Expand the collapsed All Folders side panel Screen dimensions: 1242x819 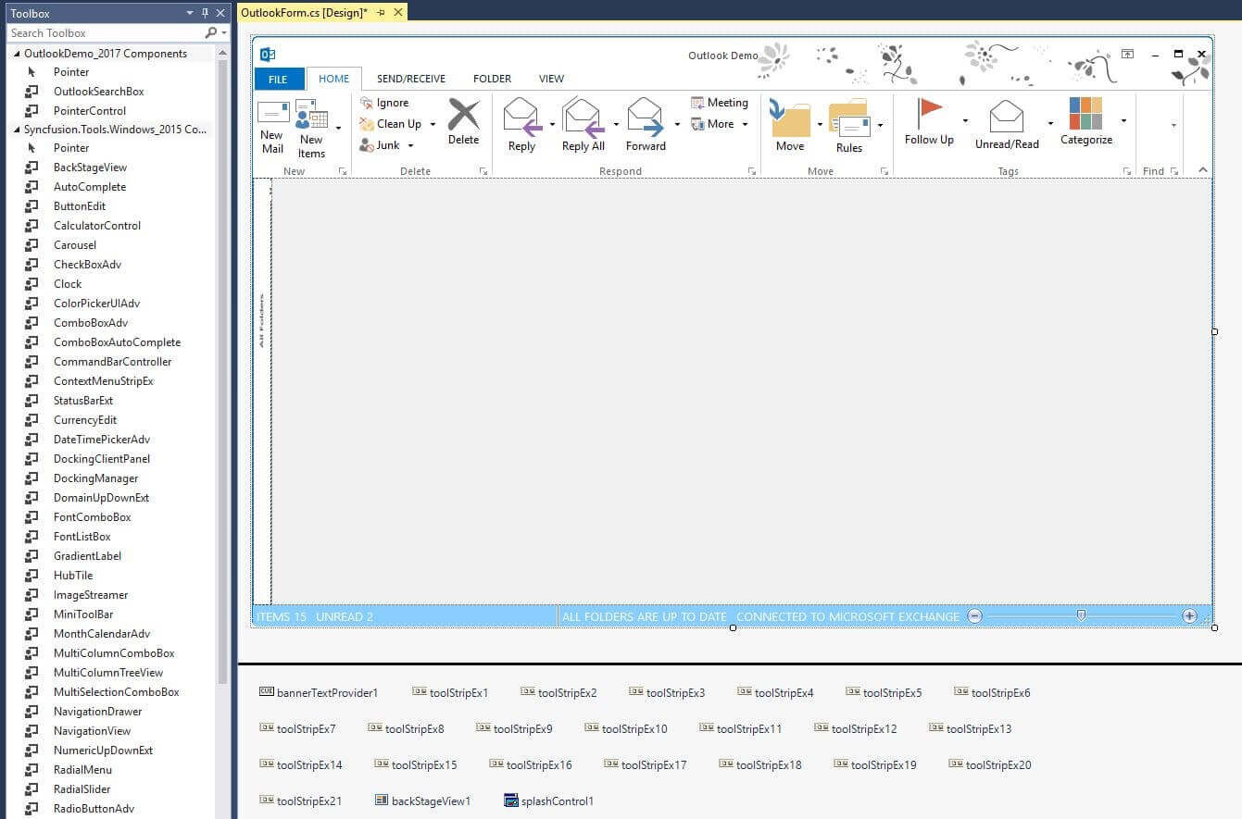point(262,320)
